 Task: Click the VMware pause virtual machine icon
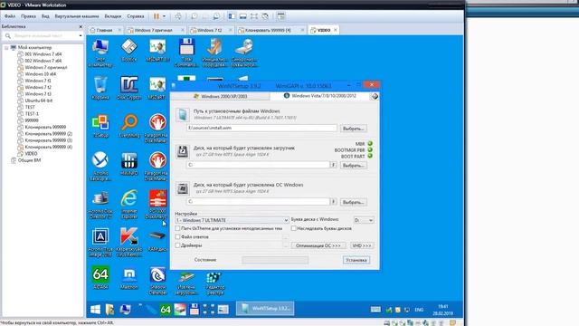pyautogui.click(x=157, y=16)
